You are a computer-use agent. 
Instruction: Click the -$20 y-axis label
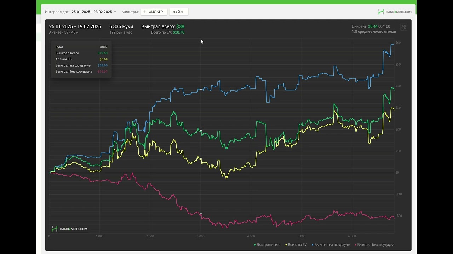coord(398,216)
